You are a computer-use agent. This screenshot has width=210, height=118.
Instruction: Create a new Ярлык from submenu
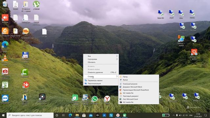pos(138,80)
